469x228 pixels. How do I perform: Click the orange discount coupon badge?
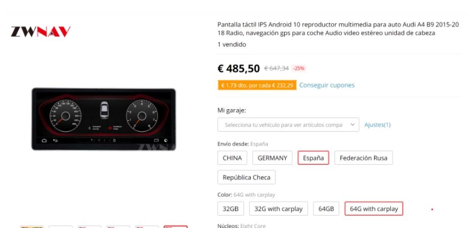tap(257, 85)
